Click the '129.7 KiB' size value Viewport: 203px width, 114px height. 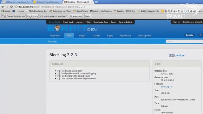click(165, 93)
